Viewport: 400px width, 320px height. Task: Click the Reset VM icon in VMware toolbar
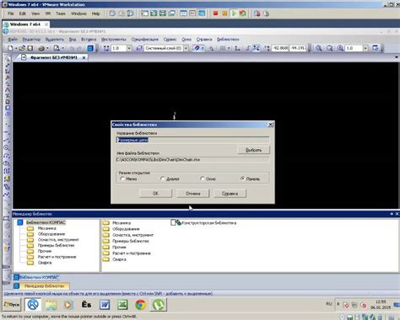pyautogui.click(x=242, y=13)
